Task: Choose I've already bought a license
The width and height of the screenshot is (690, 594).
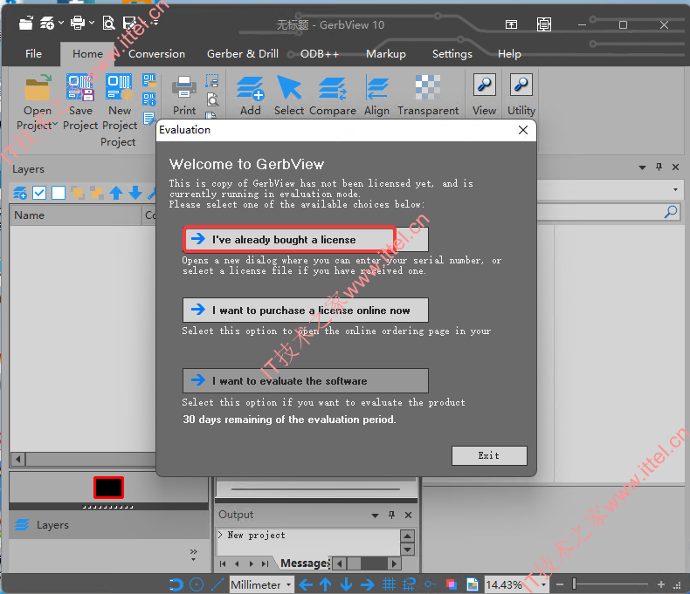Action: point(306,239)
